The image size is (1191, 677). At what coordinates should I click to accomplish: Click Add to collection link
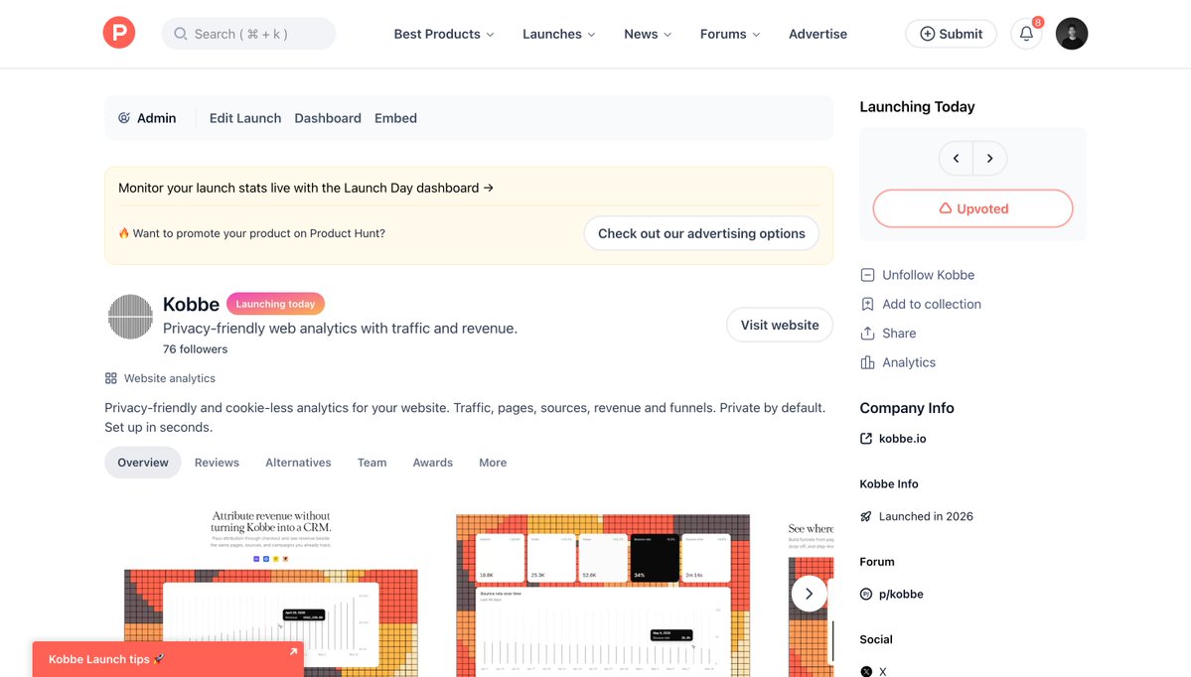pyautogui.click(x=931, y=304)
